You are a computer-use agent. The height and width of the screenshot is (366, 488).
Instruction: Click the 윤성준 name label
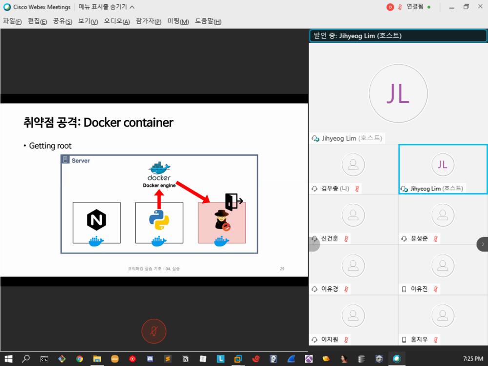419,239
